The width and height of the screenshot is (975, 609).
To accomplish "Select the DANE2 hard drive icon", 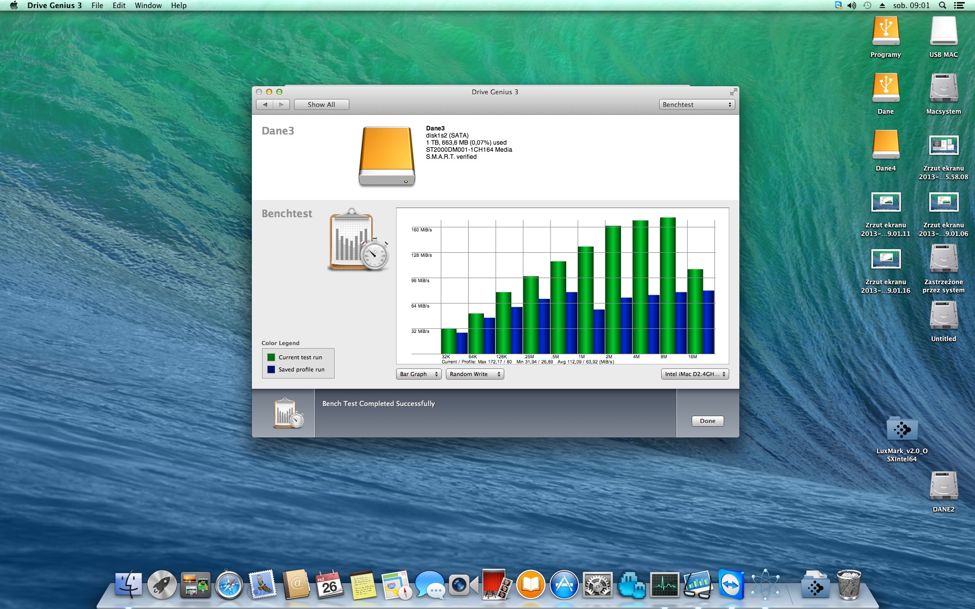I will click(x=944, y=486).
